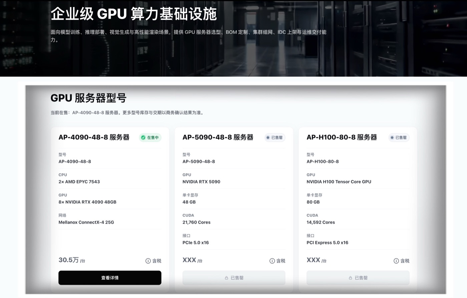Click the 30.5万 price text

tap(69, 260)
